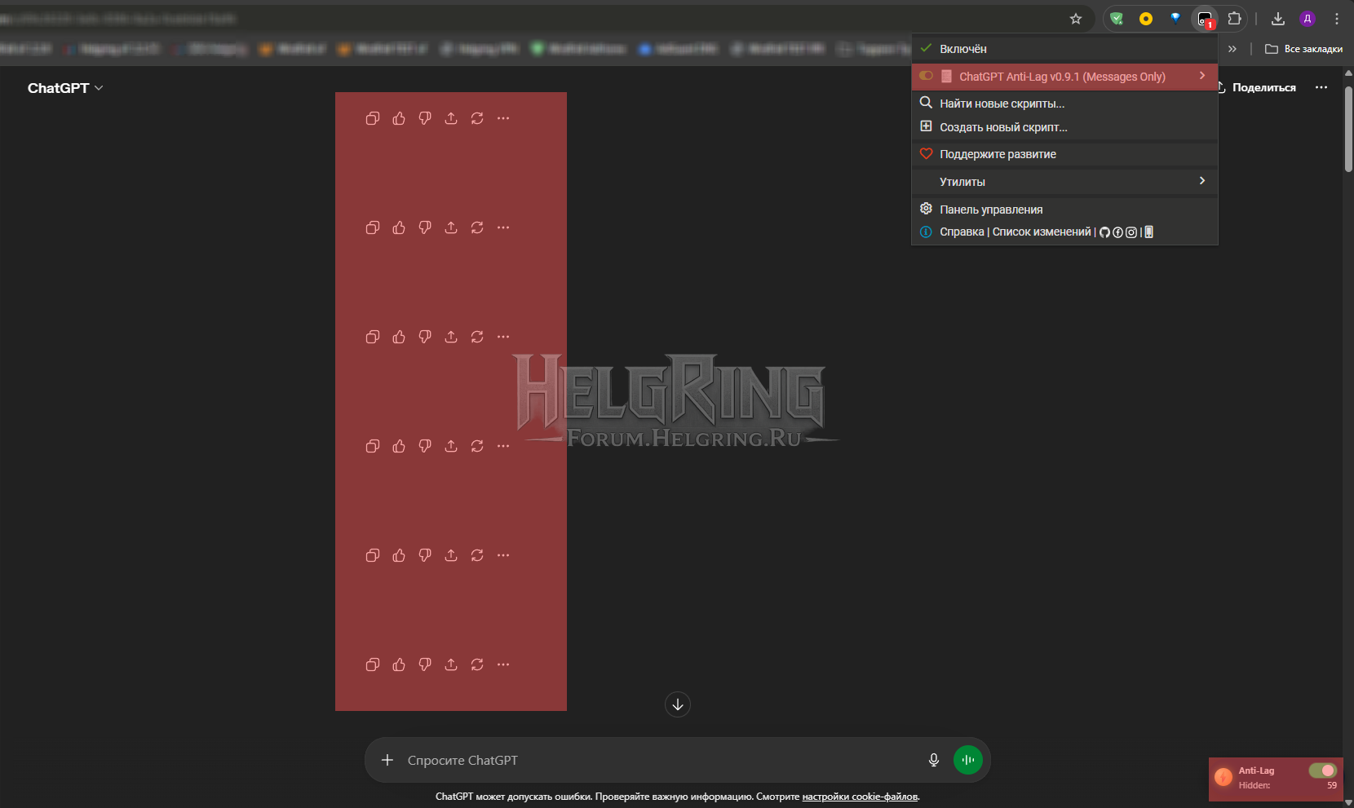Select Создать новый скрипт
The image size is (1354, 808).
1064,127
